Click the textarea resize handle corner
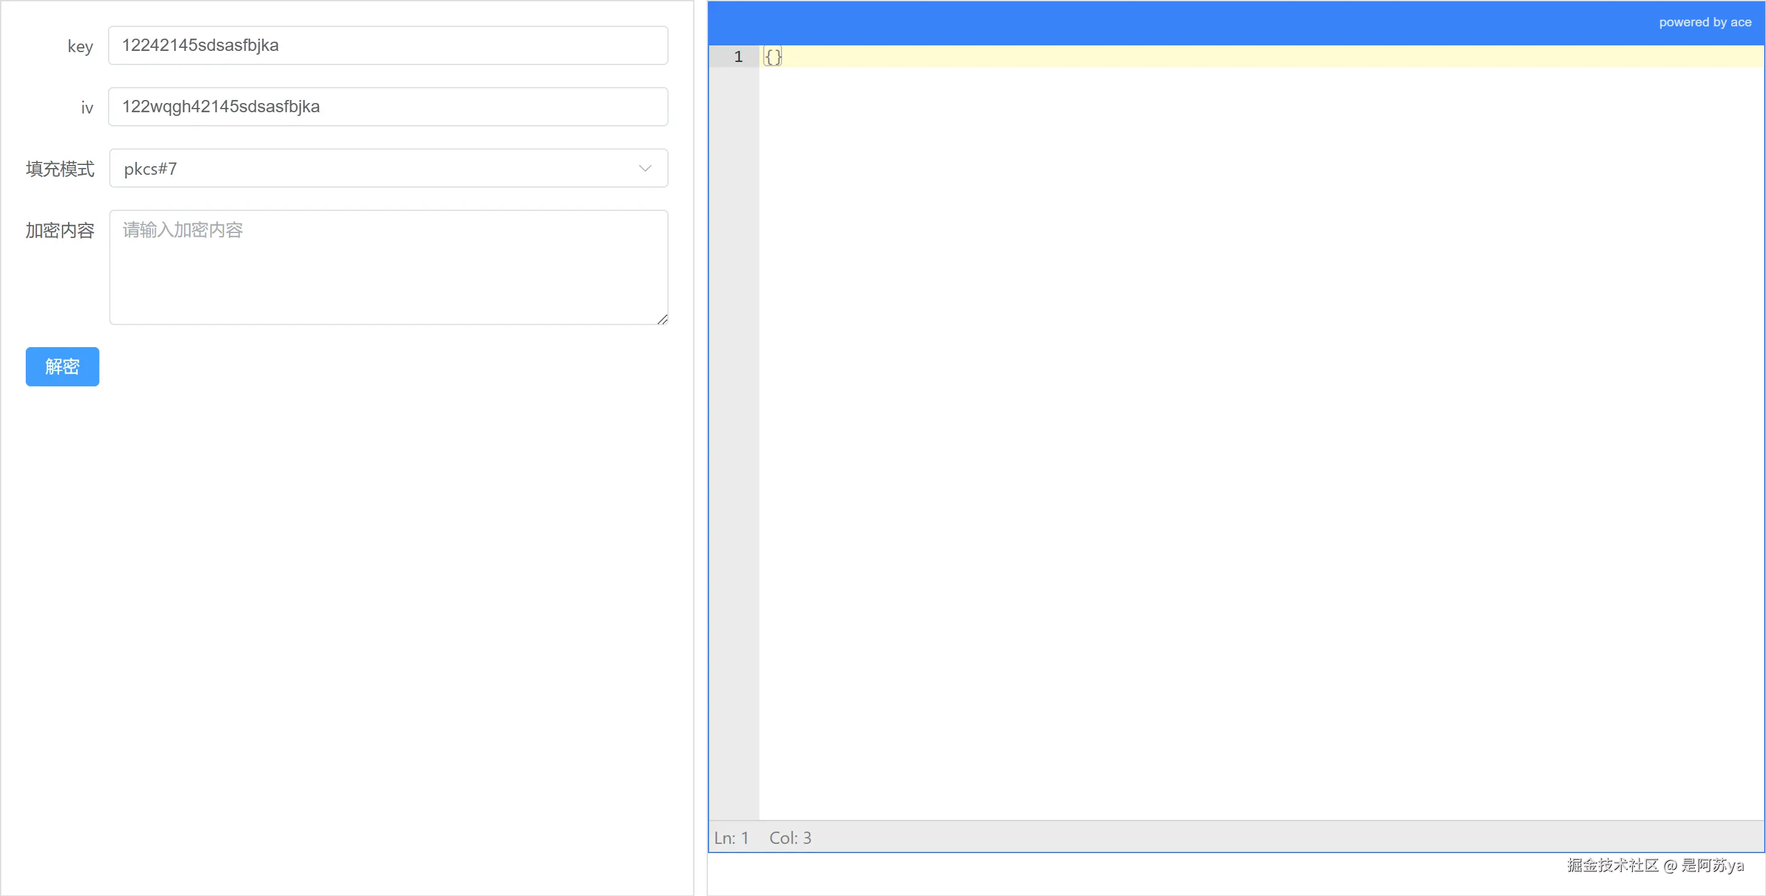 pyautogui.click(x=662, y=320)
